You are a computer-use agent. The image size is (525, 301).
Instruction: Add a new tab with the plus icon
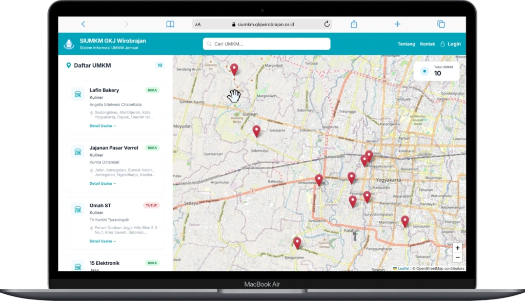coord(397,24)
